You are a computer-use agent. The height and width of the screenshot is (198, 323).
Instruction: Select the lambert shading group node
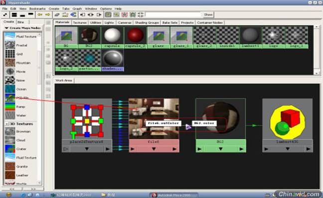coord(288,122)
